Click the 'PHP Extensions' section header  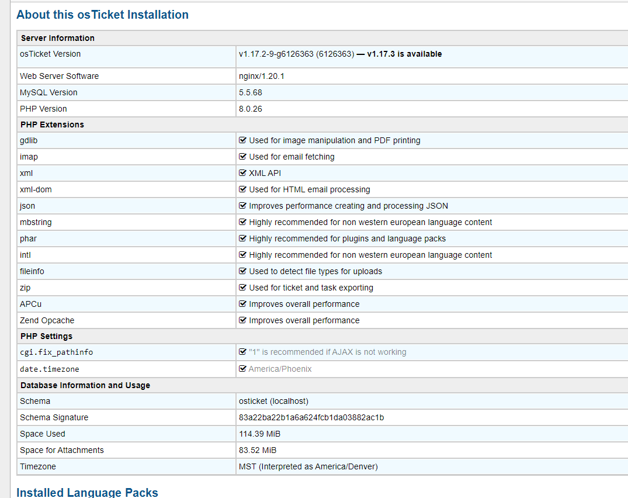click(x=52, y=124)
